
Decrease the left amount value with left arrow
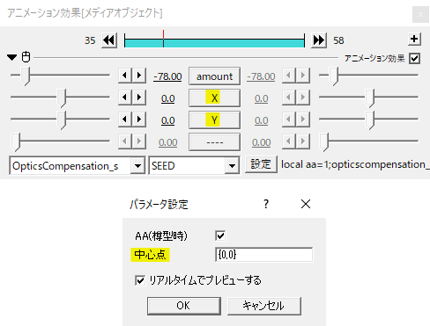pyautogui.click(x=124, y=76)
